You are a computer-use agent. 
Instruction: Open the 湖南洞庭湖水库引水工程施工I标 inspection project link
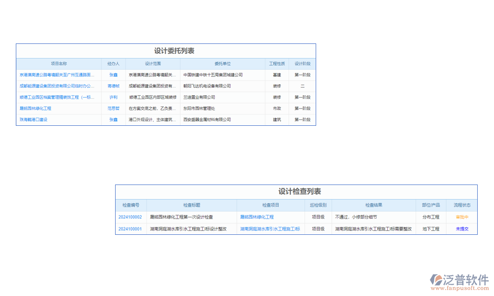pos(270,229)
